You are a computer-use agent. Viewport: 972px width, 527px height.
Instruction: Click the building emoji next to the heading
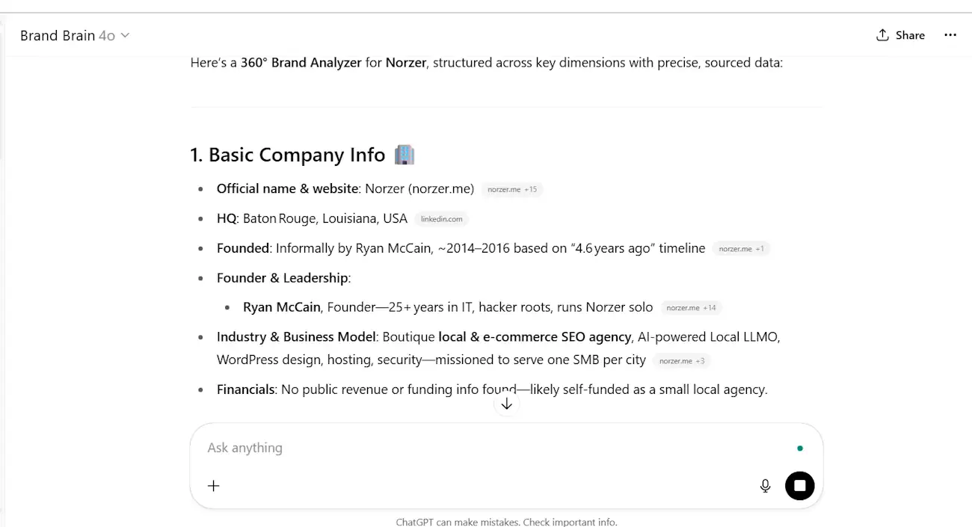(404, 155)
